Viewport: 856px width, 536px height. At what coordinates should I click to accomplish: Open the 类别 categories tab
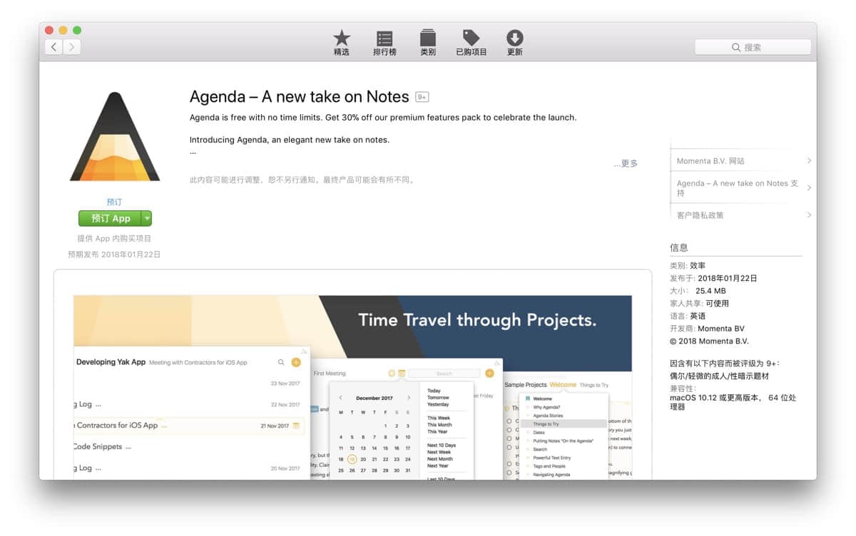(428, 43)
